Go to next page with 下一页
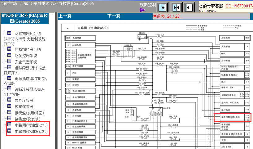This screenshot has height=149, width=253. pos(114,16)
